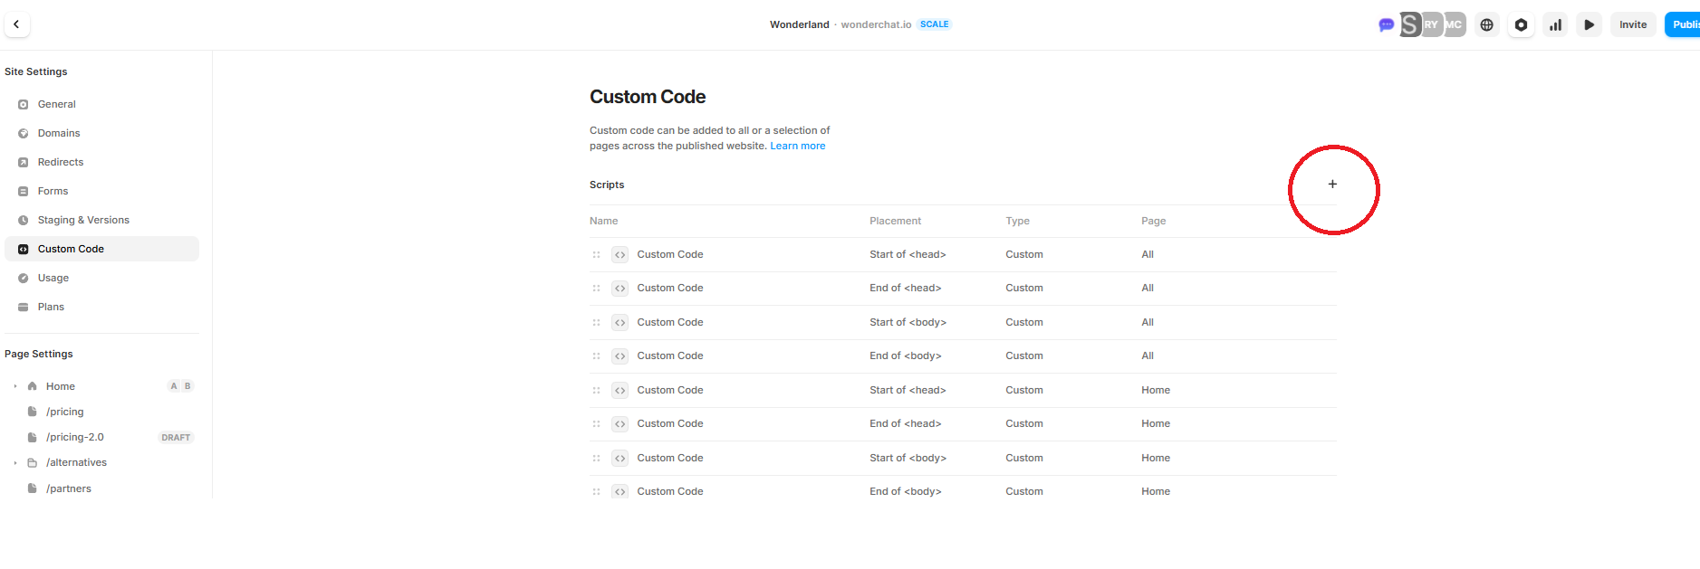Open the localization globe icon in the toolbar
This screenshot has height=569, width=1700.
click(x=1486, y=25)
